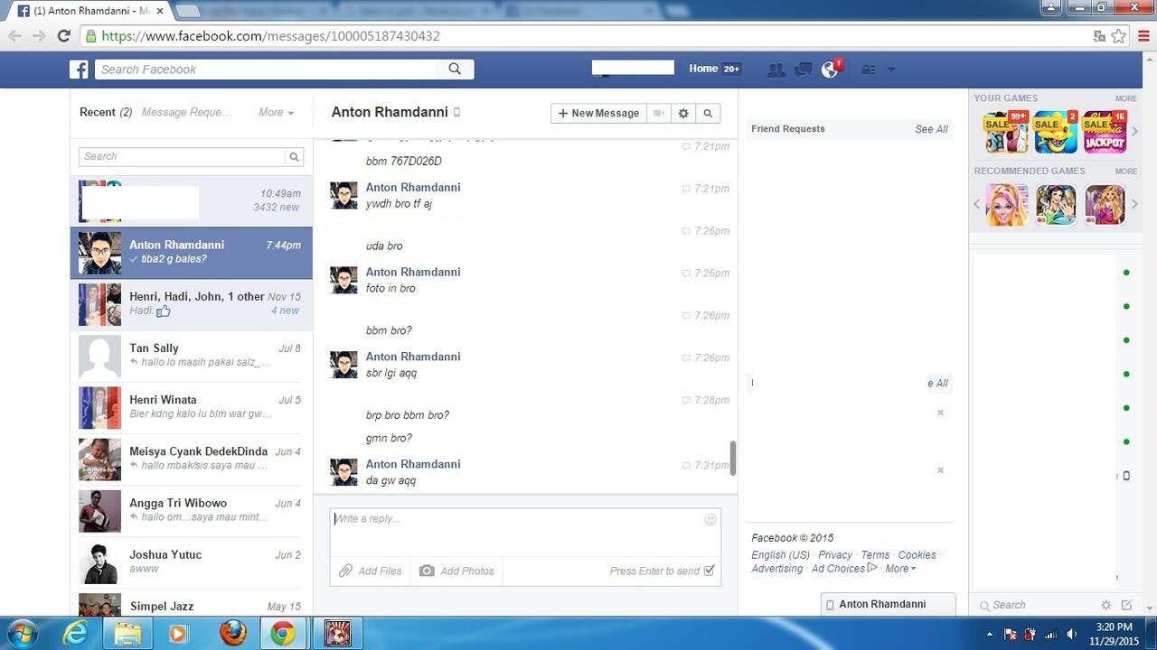The height and width of the screenshot is (650, 1157).
Task: Click Anton Rhamdanni name above 'foto in bro'
Action: pos(413,272)
